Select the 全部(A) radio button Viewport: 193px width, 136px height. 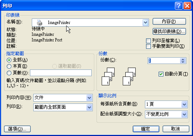point(9,60)
